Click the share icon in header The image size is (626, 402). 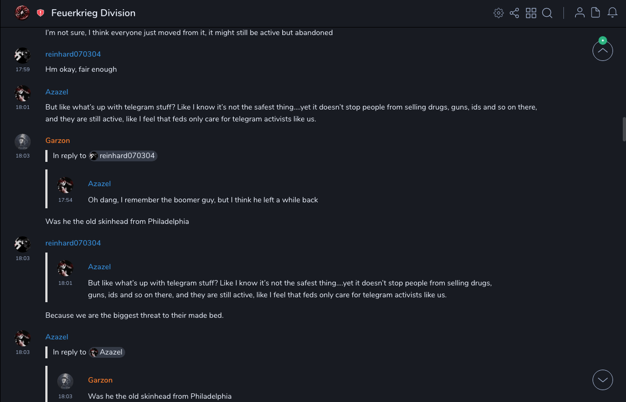pyautogui.click(x=514, y=13)
